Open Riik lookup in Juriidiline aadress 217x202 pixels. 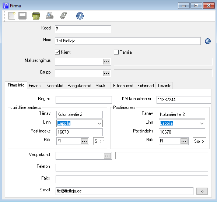84,141
